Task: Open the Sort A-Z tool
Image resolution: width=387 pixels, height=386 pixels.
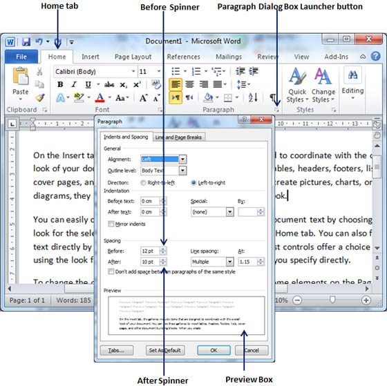Action: [x=253, y=97]
